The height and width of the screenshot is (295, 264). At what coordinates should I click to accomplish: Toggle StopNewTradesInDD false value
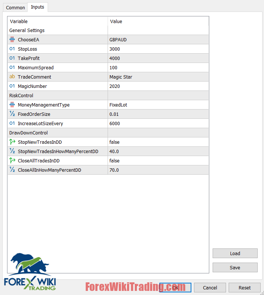[x=158, y=142]
